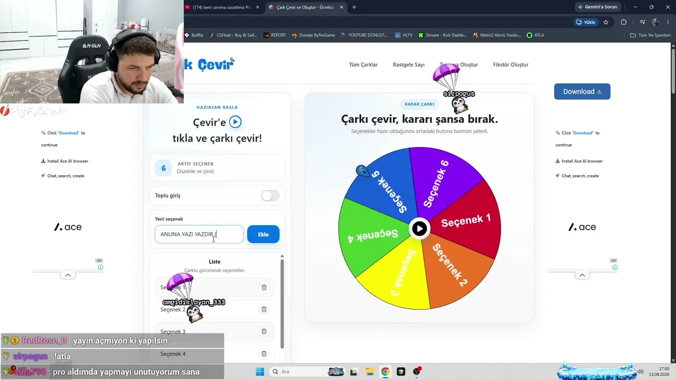Remove Seçenek 4 using the trash icon
The width and height of the screenshot is (676, 380).
[264, 354]
